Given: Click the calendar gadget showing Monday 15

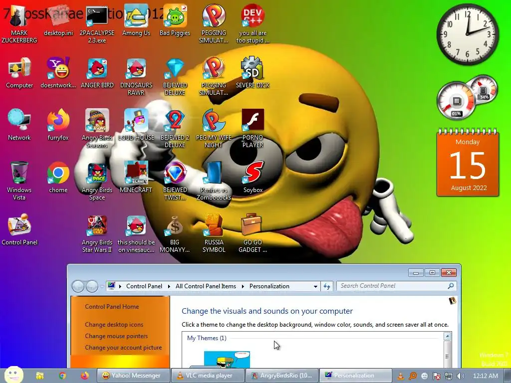Looking at the screenshot, I should point(468,163).
